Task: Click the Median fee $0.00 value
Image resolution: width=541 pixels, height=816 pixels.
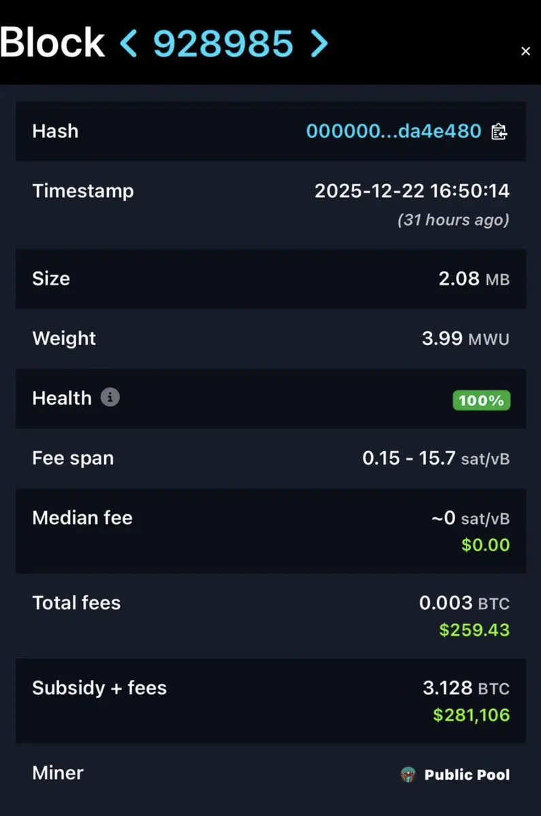Action: [x=485, y=544]
